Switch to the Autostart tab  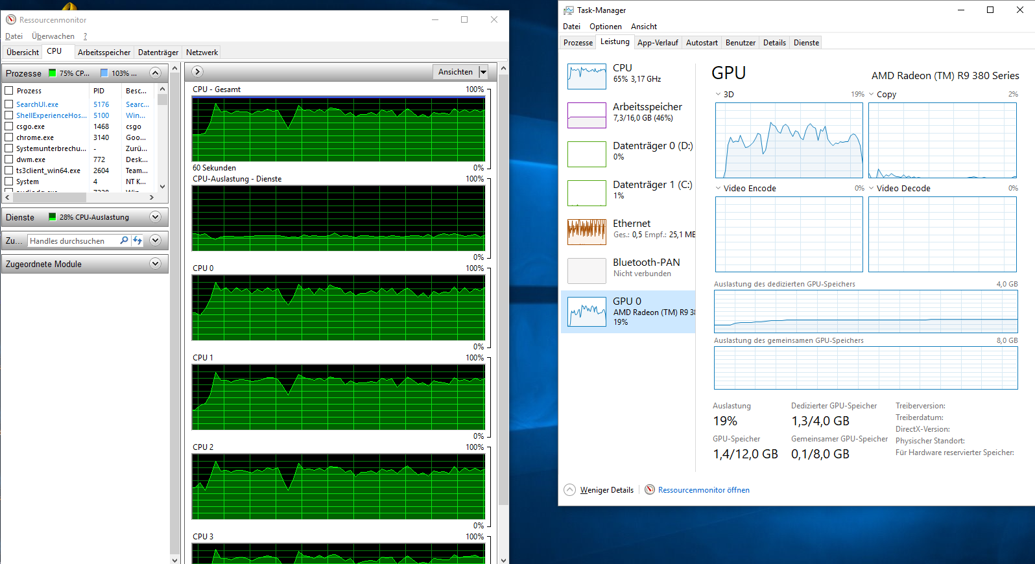point(702,43)
